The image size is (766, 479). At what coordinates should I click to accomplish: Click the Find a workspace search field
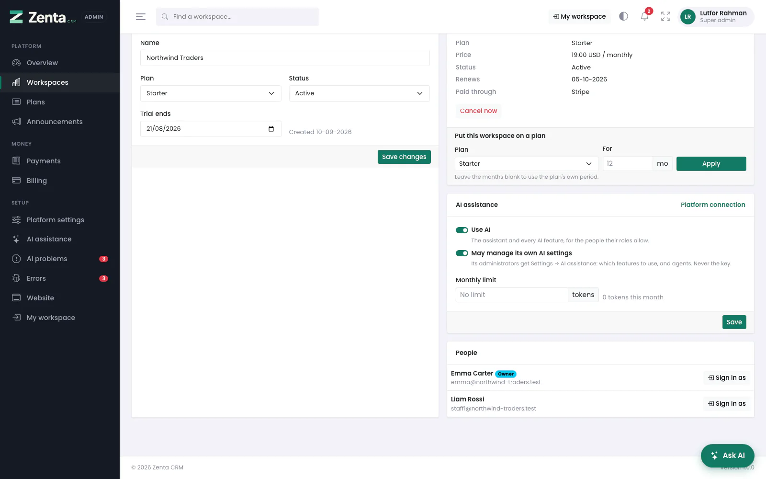237,17
